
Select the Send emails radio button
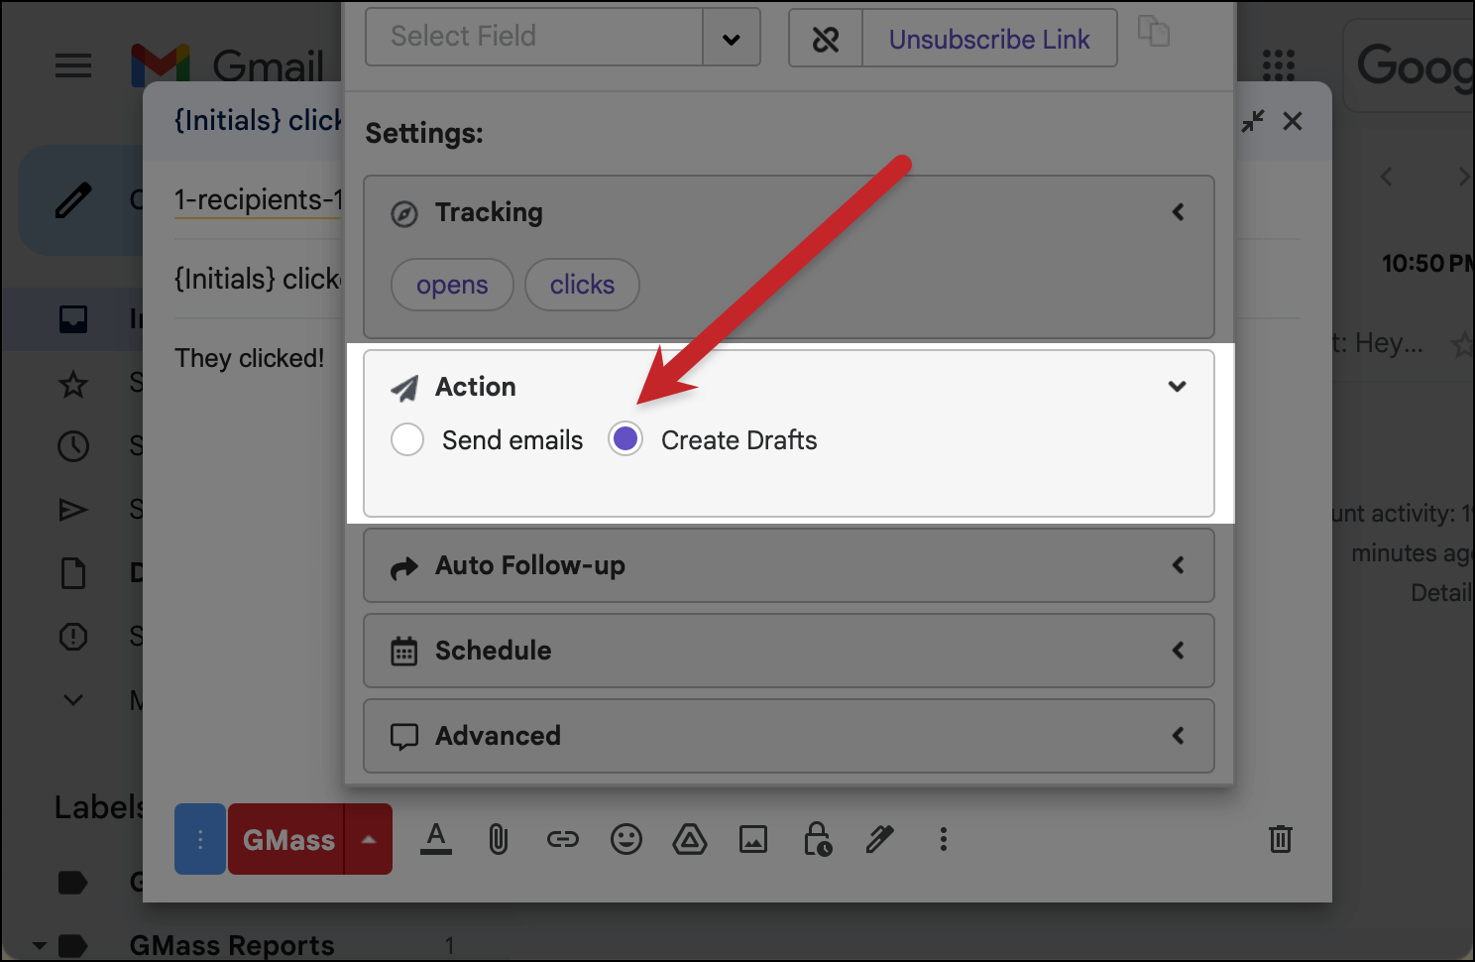(407, 439)
